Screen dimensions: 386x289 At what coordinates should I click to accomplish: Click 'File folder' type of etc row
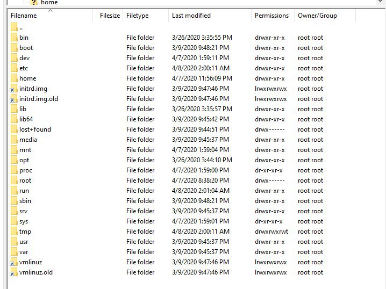[140, 68]
